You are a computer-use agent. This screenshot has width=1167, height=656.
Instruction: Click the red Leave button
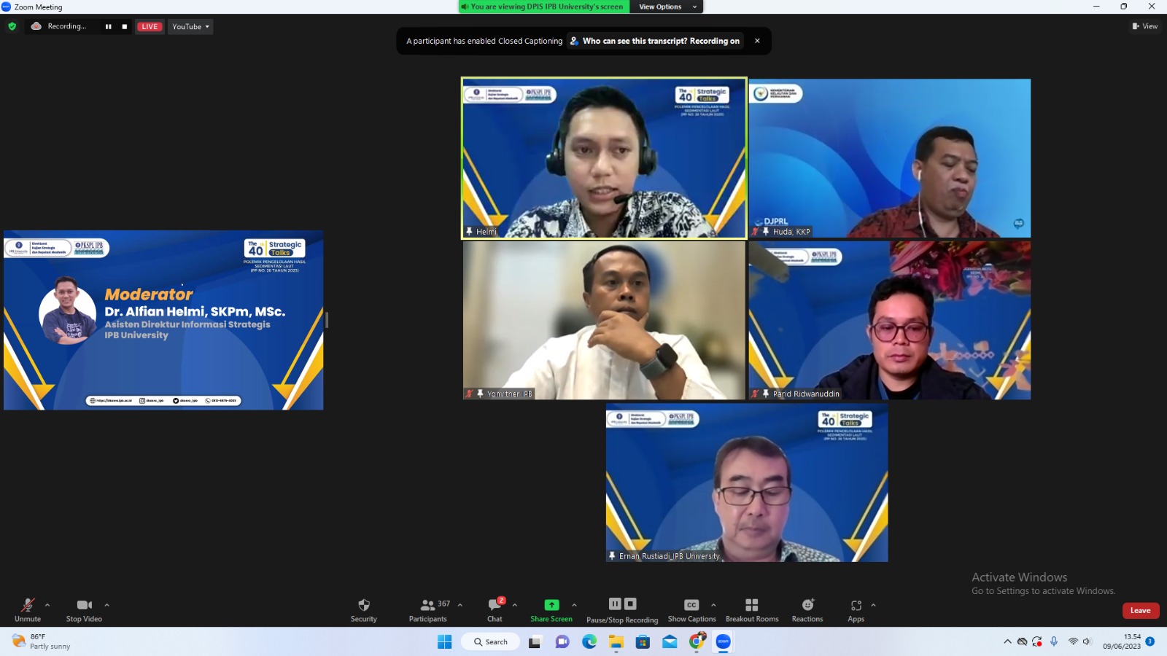tap(1140, 611)
